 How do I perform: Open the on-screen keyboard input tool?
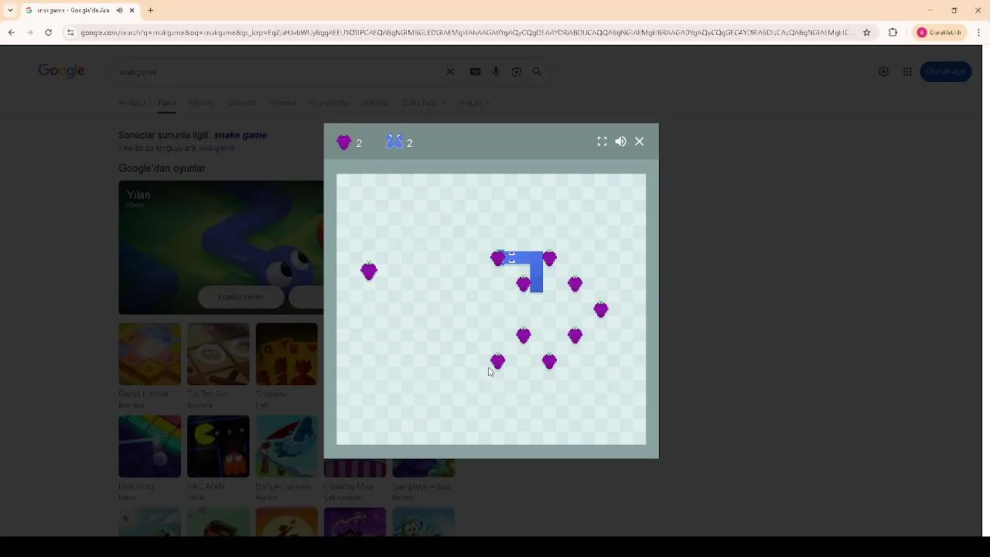coord(475,72)
